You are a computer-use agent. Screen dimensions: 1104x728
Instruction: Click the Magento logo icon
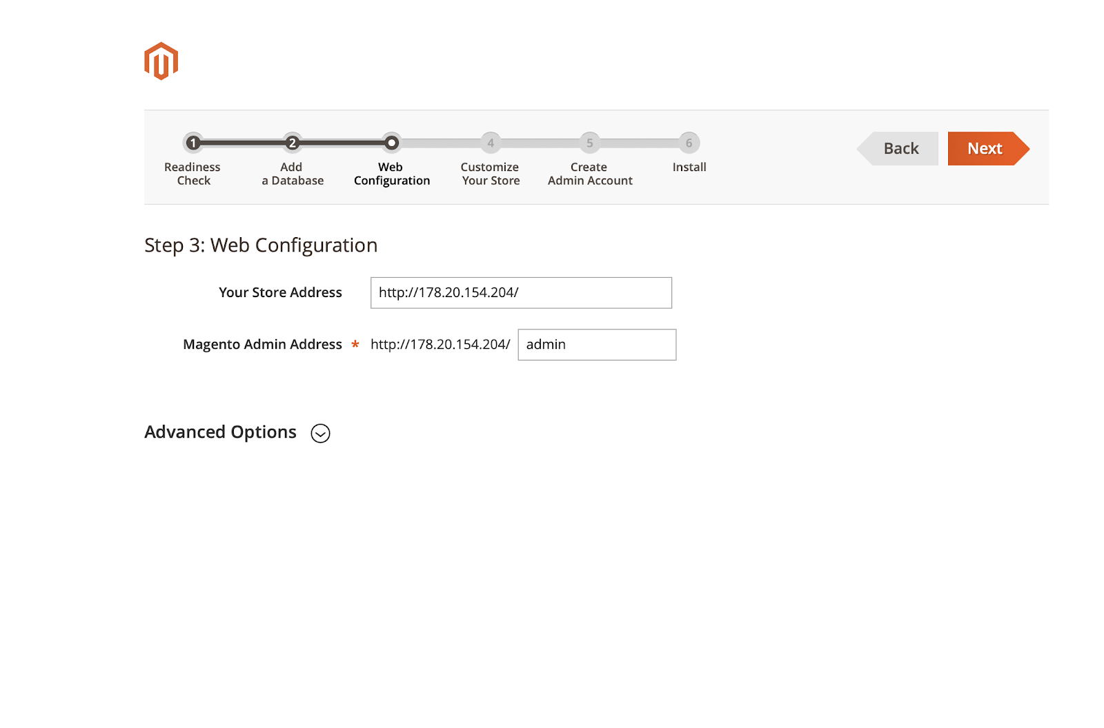[161, 61]
